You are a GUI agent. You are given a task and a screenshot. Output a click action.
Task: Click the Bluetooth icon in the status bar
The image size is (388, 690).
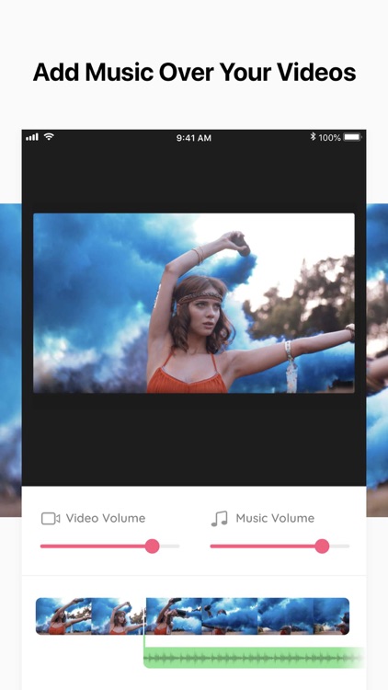(313, 137)
